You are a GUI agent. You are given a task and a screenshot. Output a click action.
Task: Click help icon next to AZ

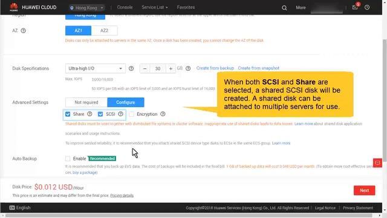tap(23, 31)
